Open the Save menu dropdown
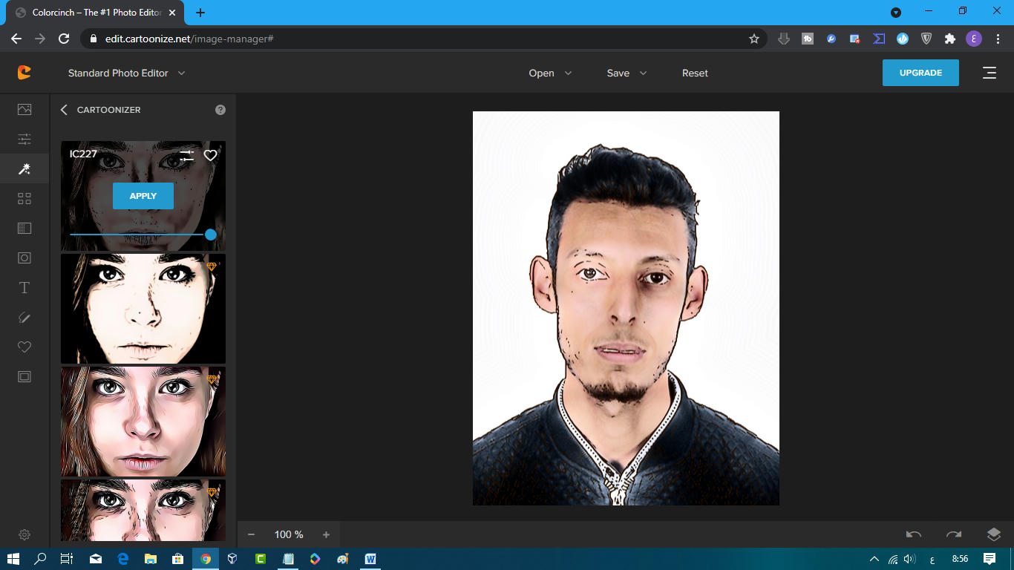The image size is (1014, 570). [x=627, y=73]
